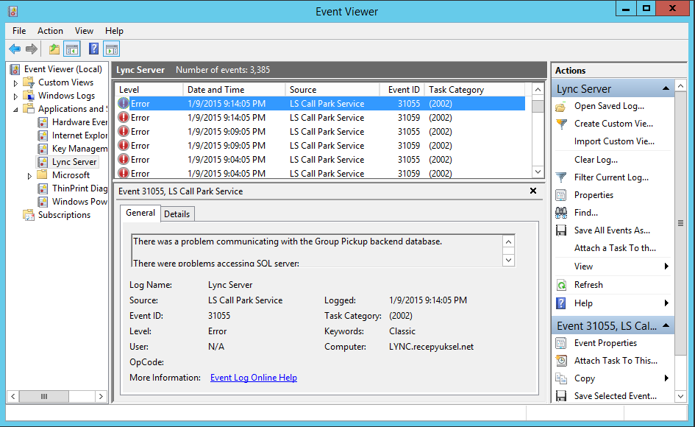695x427 pixels.
Task: Click the Event Properties icon
Action: (x=560, y=343)
